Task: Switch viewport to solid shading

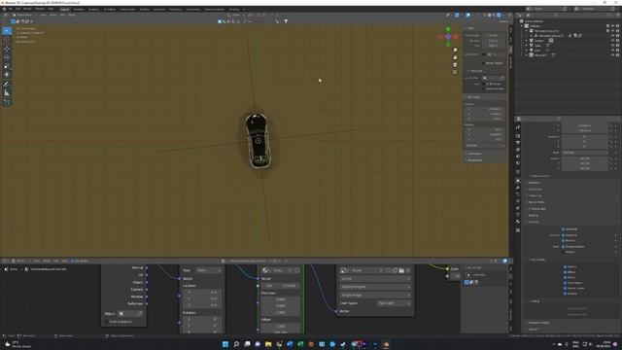Action: [490, 16]
